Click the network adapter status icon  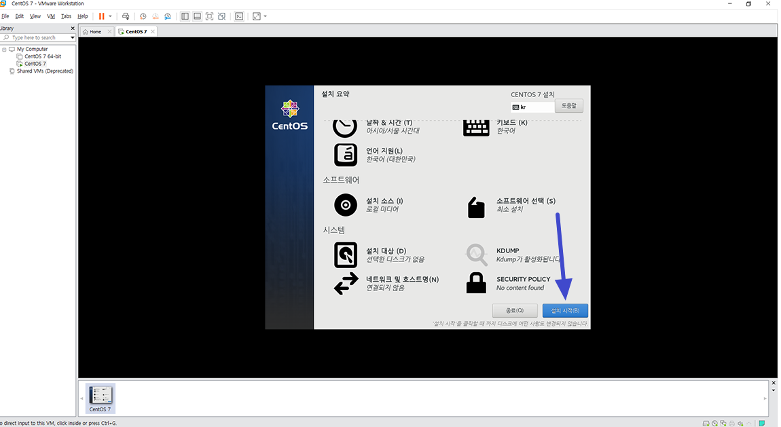pyautogui.click(x=723, y=423)
